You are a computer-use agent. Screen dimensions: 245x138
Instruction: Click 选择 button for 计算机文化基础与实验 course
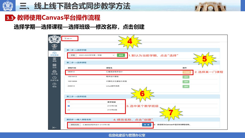pyautogui.click(x=186, y=82)
